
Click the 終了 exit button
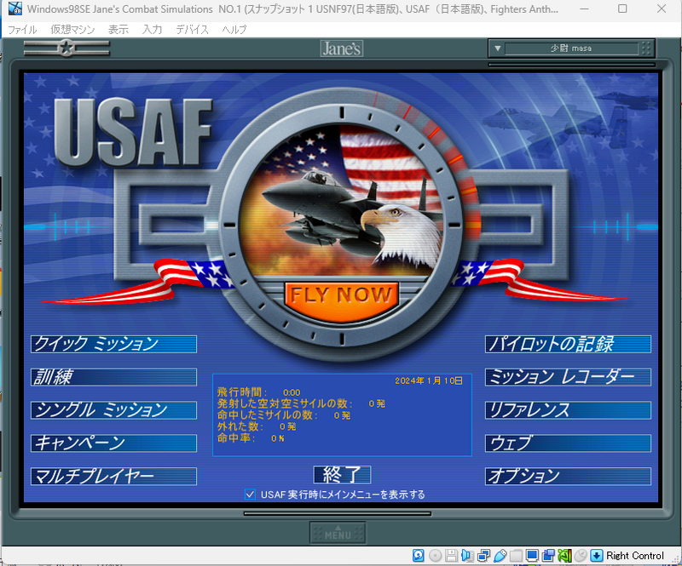[342, 474]
